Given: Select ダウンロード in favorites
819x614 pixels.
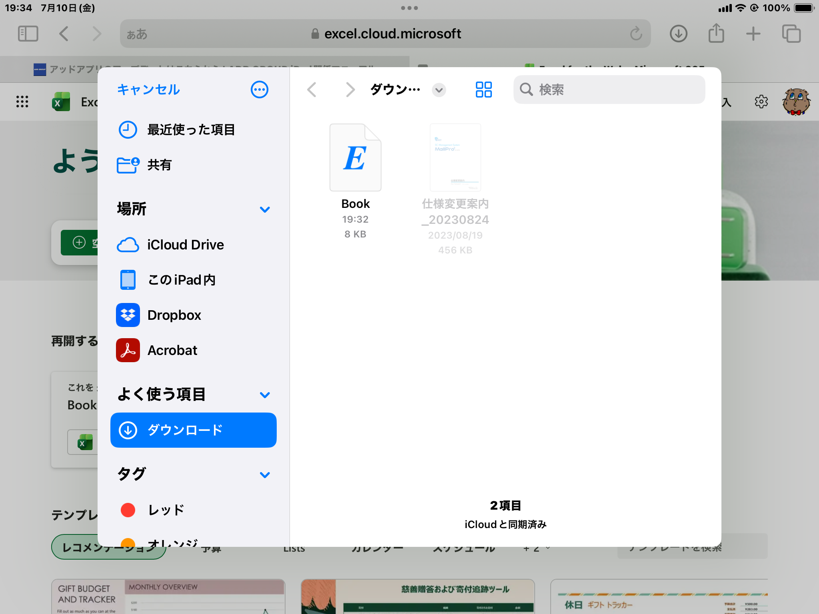Looking at the screenshot, I should tap(194, 430).
